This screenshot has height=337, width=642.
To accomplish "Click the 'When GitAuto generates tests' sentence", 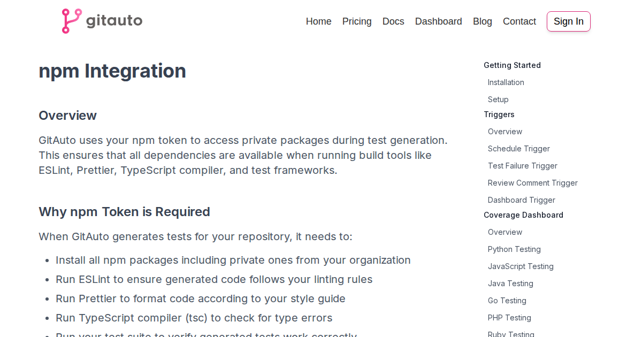I will [x=195, y=236].
